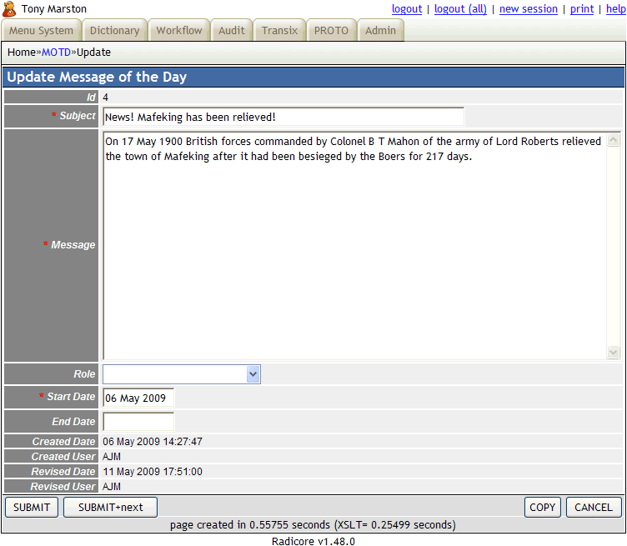Switch to the PROTO tab
Image resolution: width=627 pixels, height=546 pixels.
click(x=331, y=31)
